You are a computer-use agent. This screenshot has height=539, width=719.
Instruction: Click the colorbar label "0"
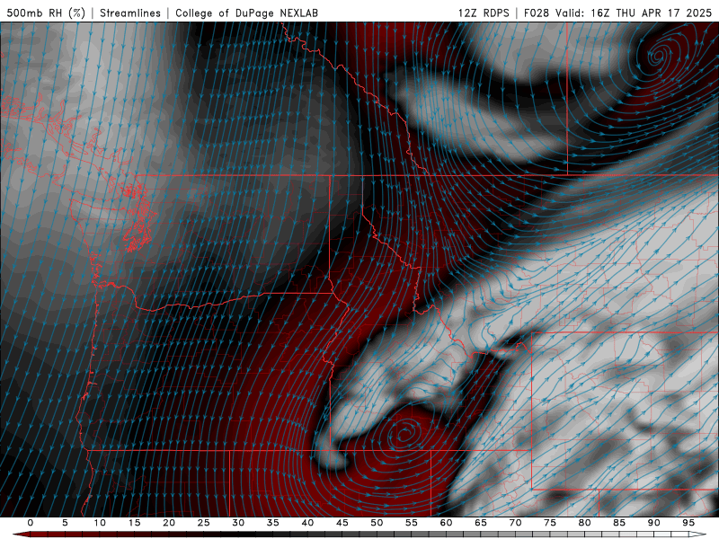tap(31, 523)
